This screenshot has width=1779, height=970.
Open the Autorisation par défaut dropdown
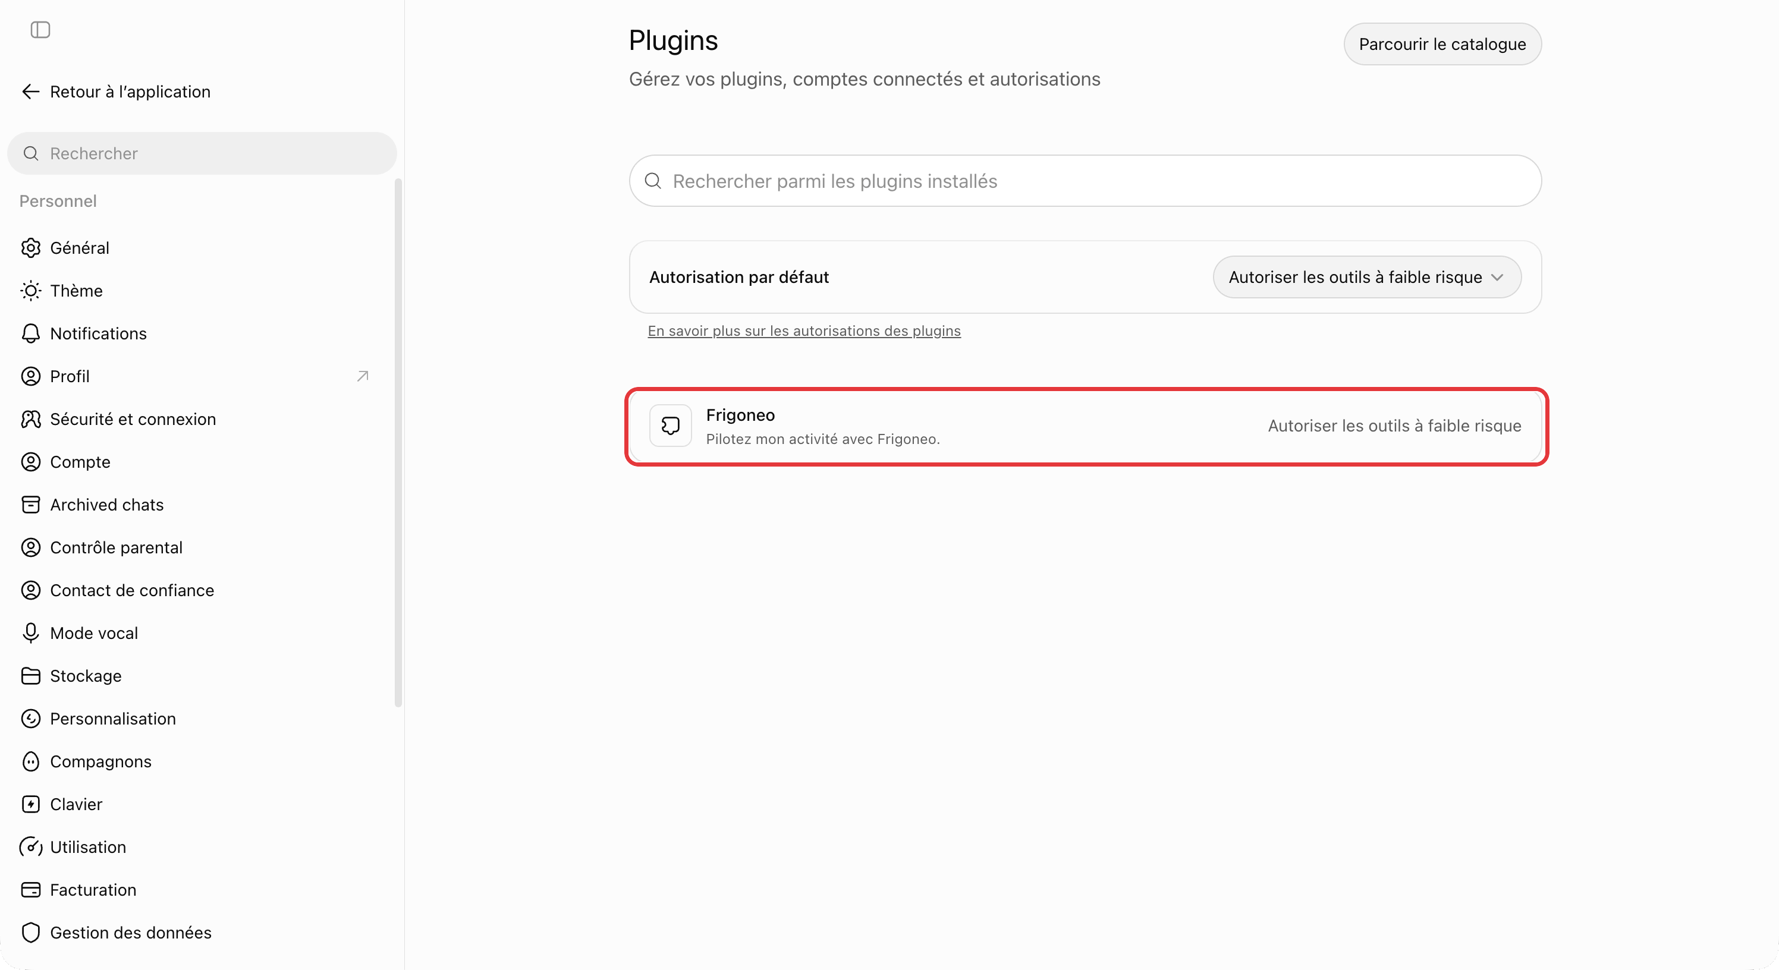pos(1367,278)
